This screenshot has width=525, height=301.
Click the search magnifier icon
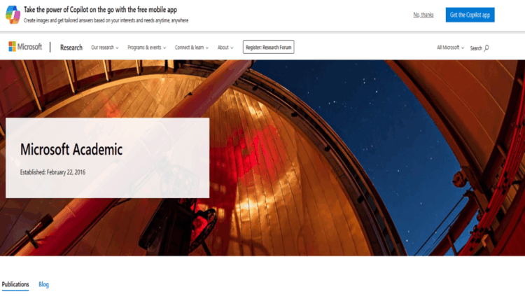pos(486,48)
